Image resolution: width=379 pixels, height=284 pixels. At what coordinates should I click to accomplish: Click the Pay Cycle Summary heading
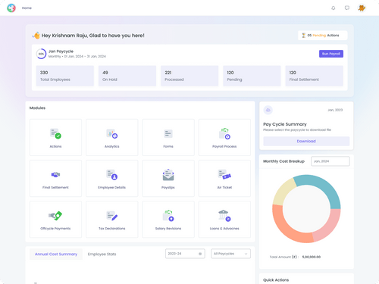point(285,124)
